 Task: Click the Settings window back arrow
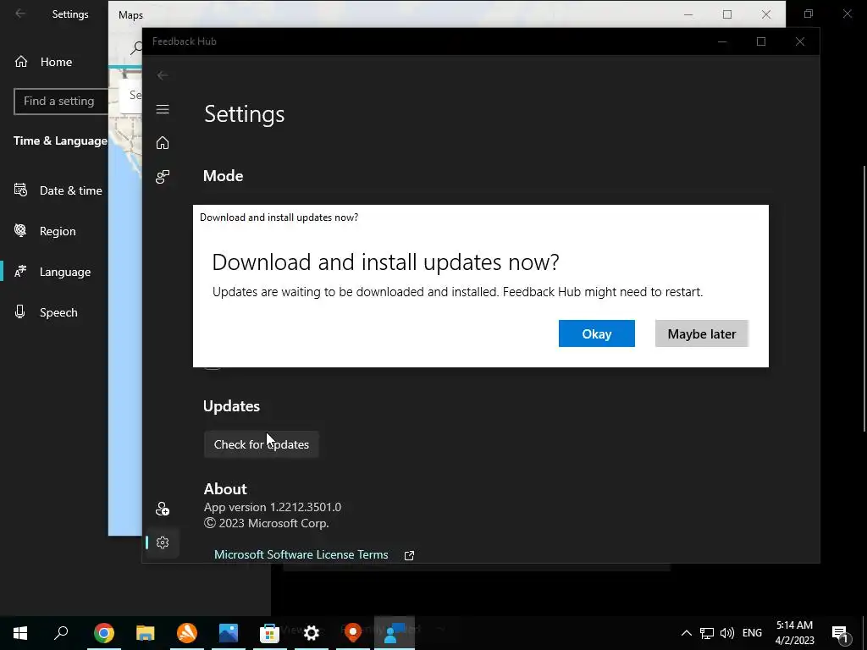coord(20,14)
